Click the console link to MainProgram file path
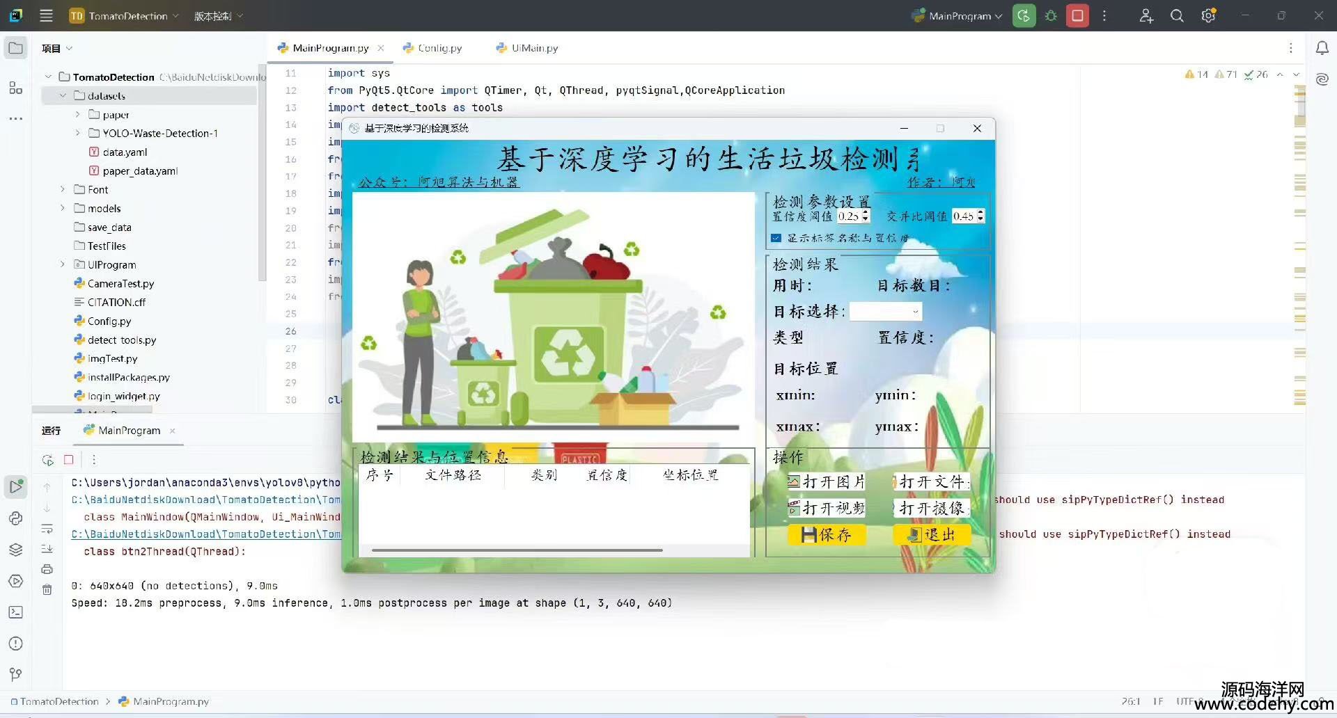 point(206,534)
